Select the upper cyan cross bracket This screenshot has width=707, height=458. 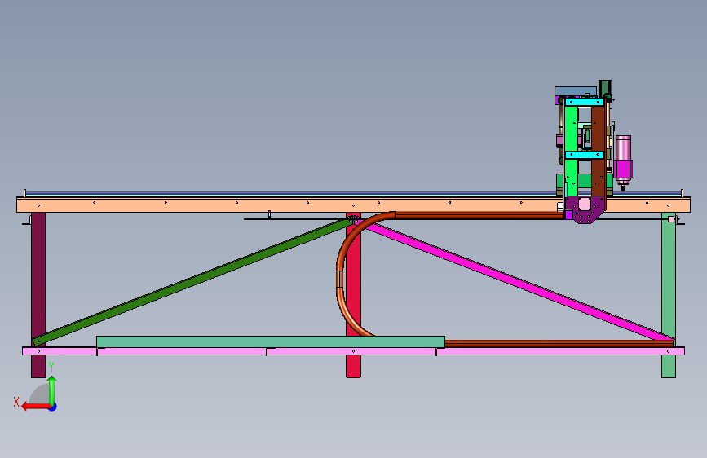[x=585, y=103]
